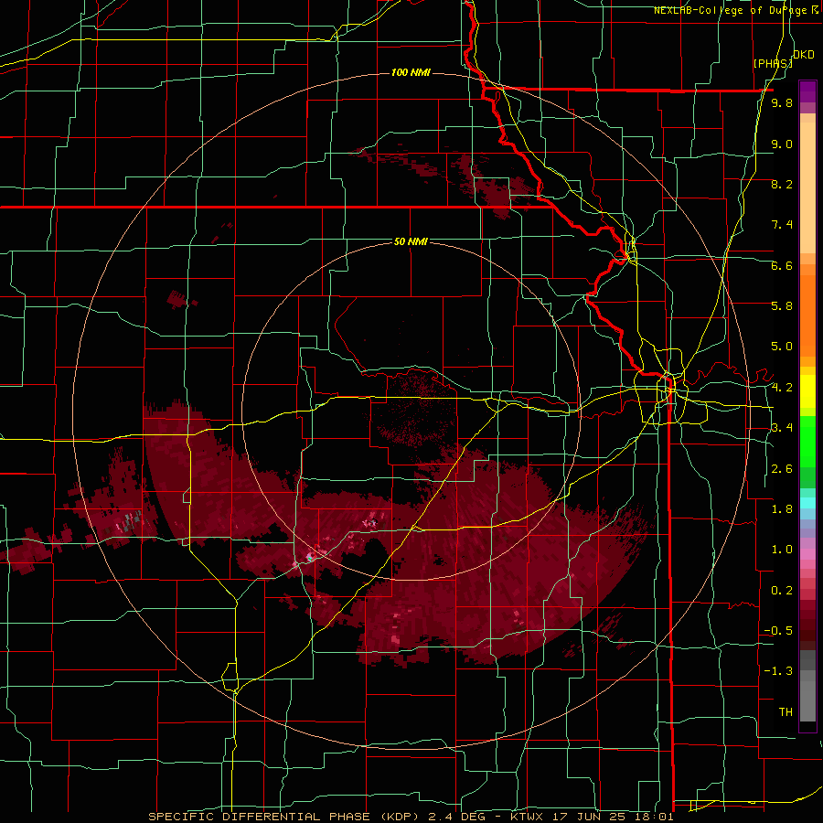Pick the bright green segment of the color bar
This screenshot has width=823, height=823.
click(807, 441)
